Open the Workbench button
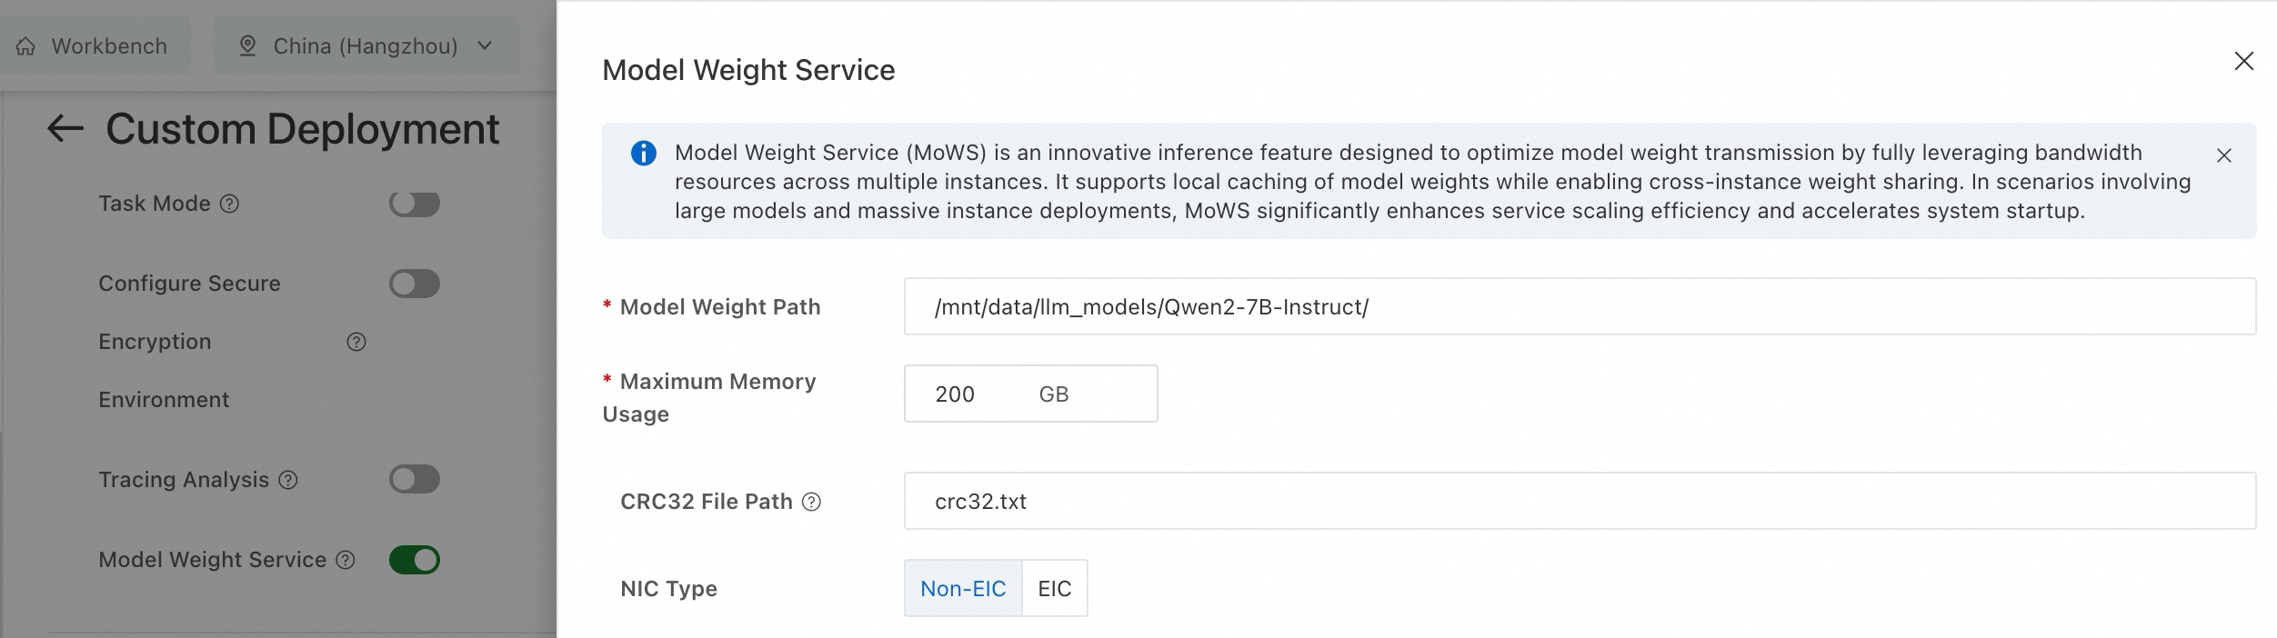The width and height of the screenshot is (2277, 638). coord(95,46)
